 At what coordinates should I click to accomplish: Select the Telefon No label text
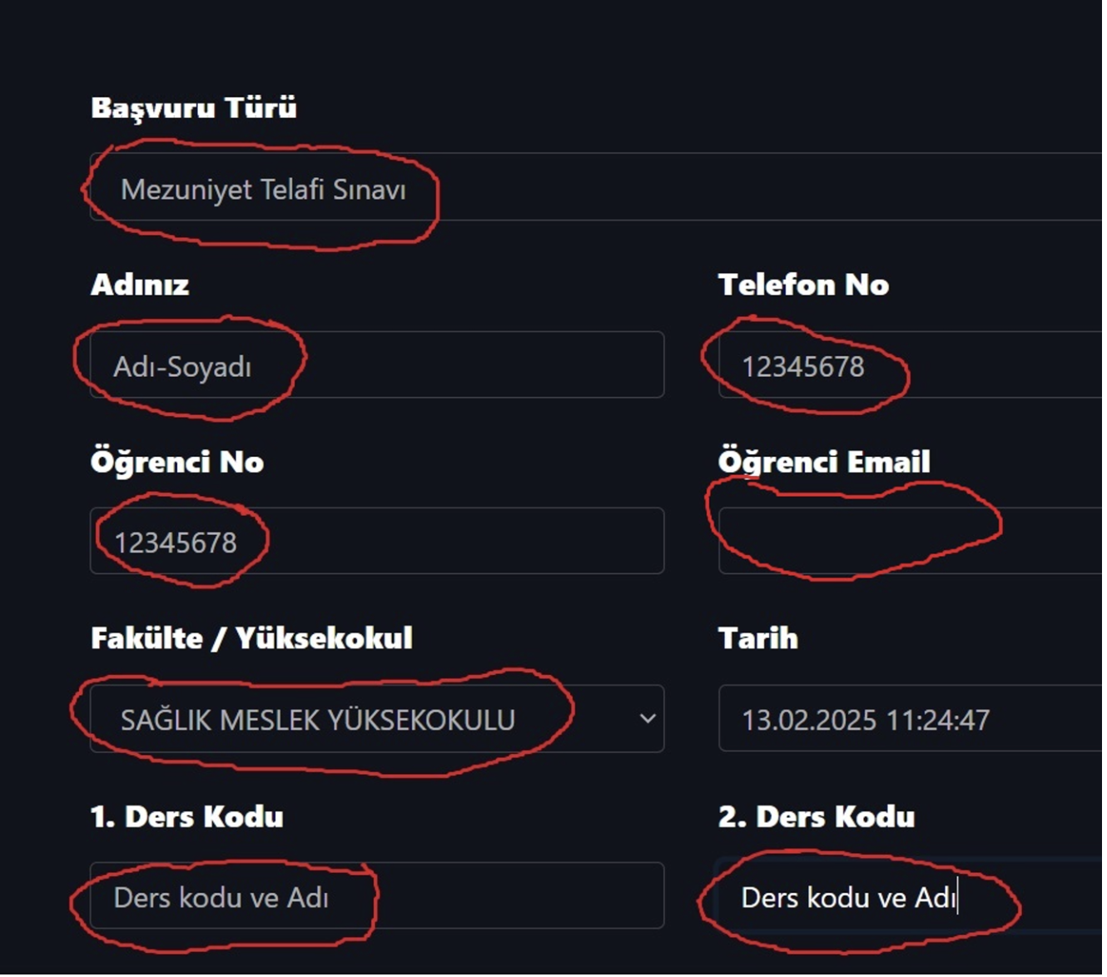(x=803, y=285)
